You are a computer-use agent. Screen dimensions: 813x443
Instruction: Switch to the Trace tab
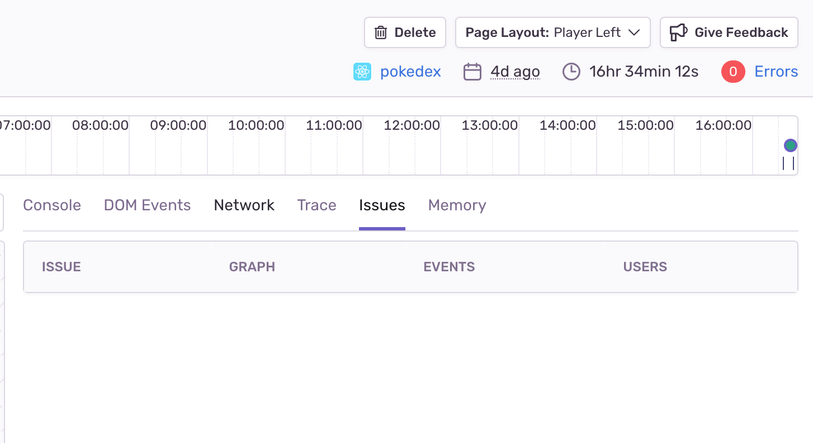317,205
